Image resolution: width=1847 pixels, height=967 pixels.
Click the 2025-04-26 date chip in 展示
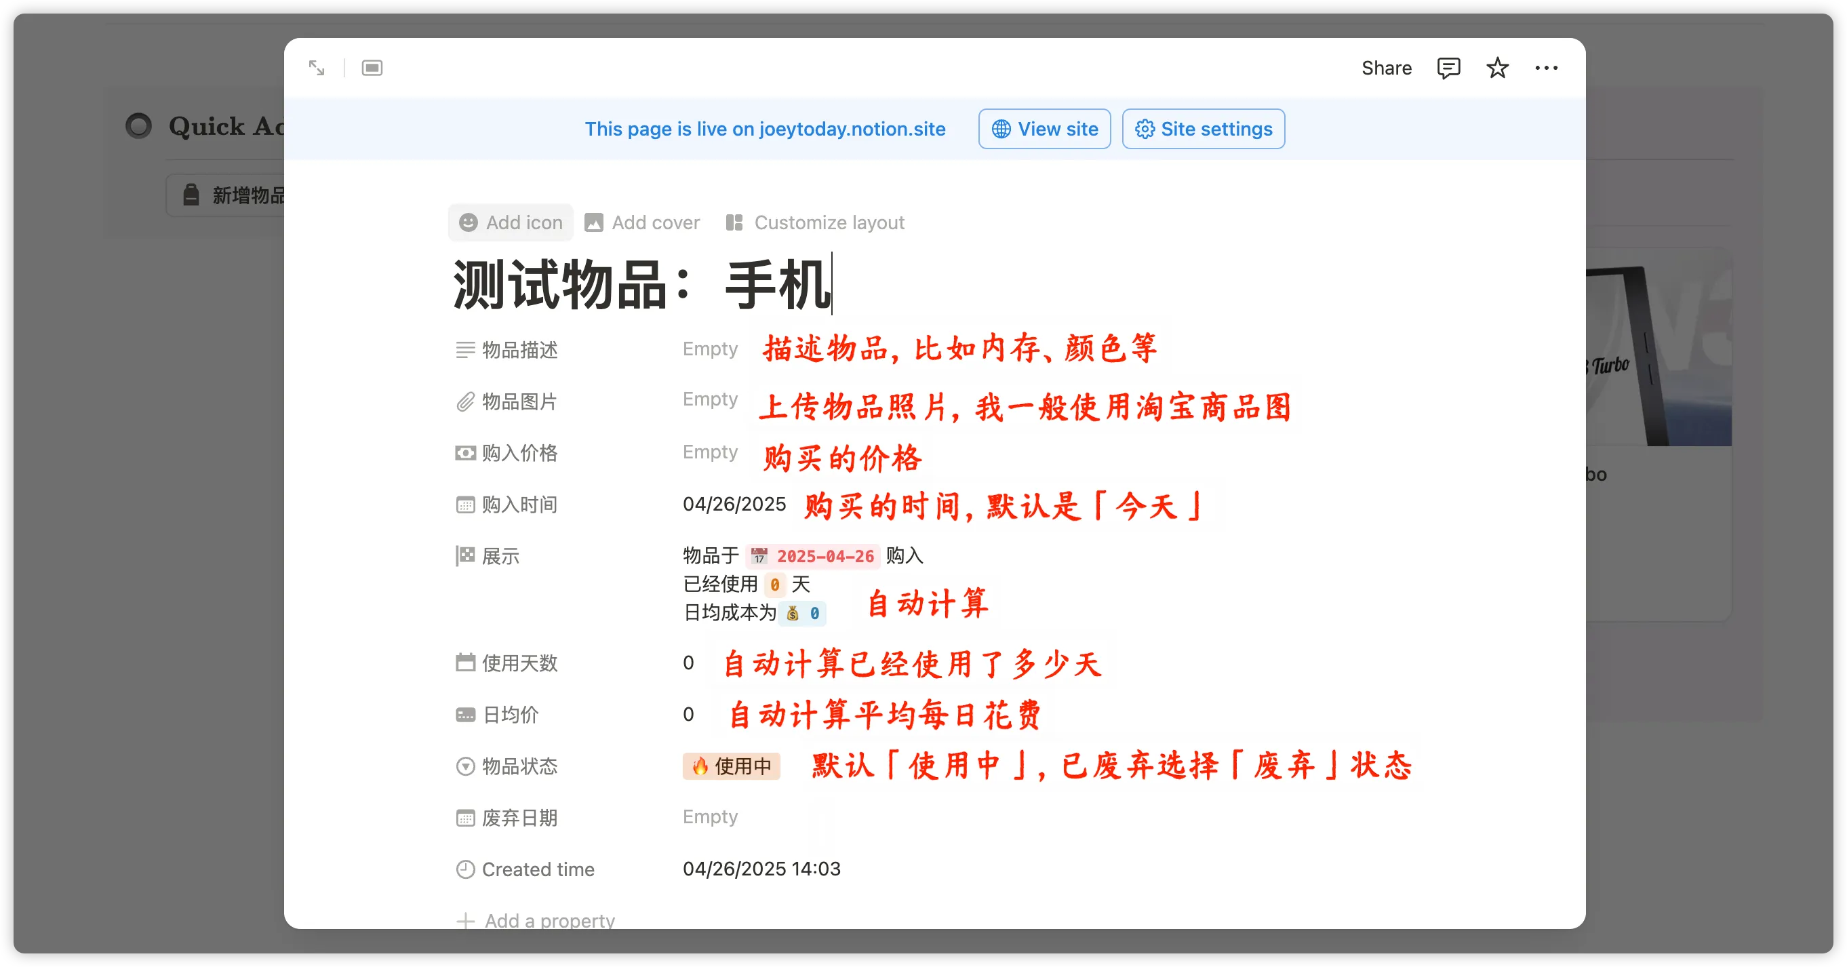[x=812, y=556]
